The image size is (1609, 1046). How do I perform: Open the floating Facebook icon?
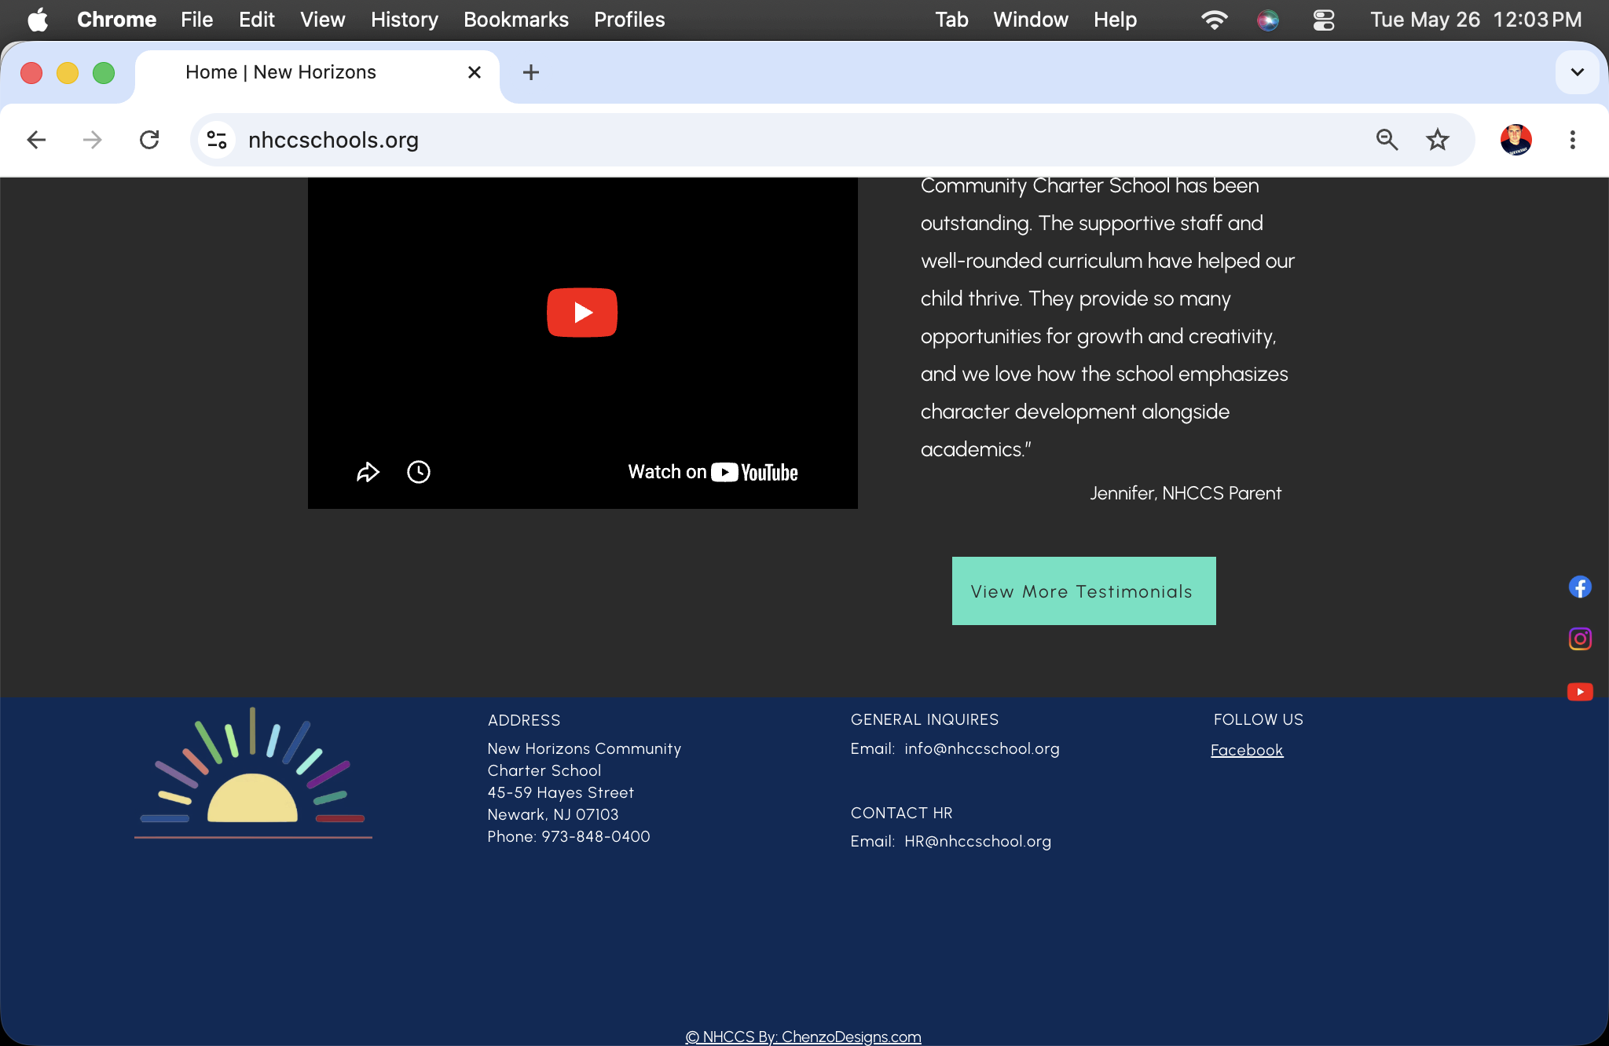(1580, 587)
